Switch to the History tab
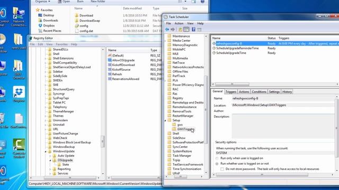The width and height of the screenshot is (339, 190). tap(287, 92)
